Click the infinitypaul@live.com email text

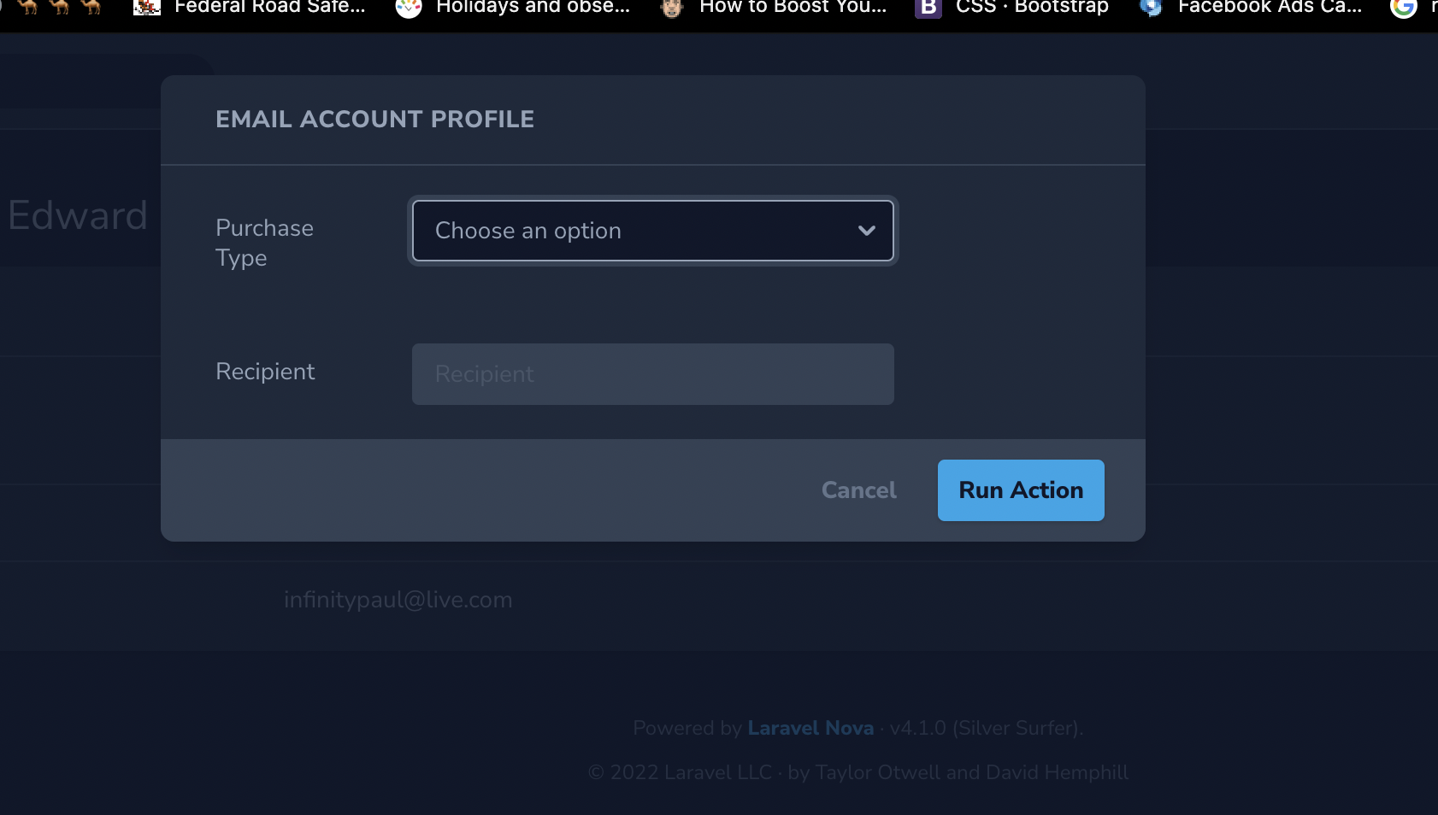(398, 599)
